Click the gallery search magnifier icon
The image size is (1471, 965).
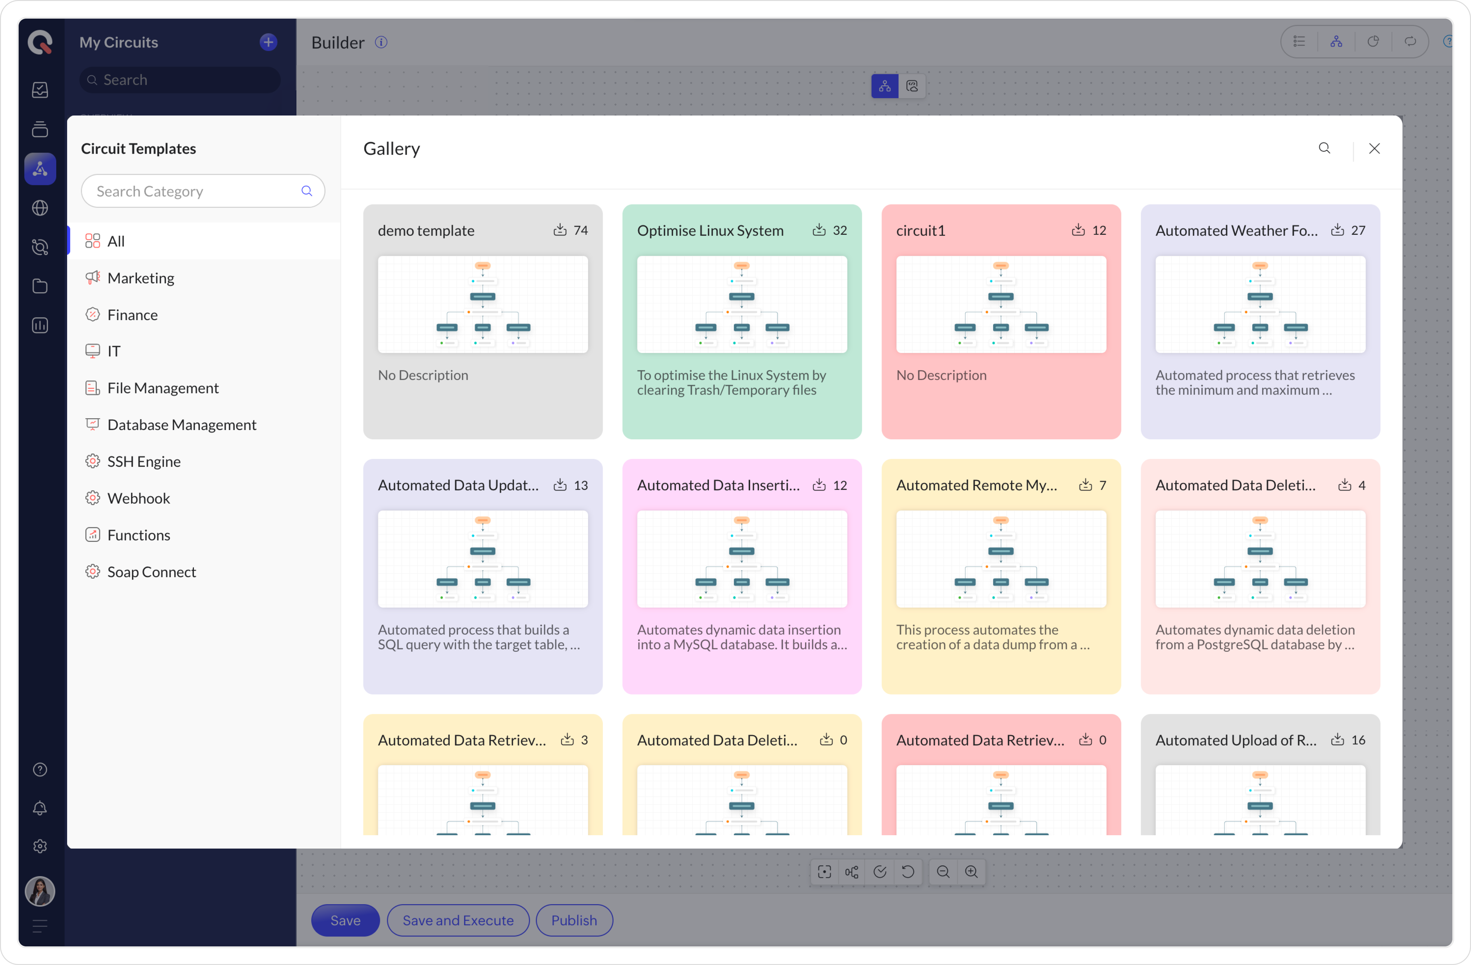1324,148
